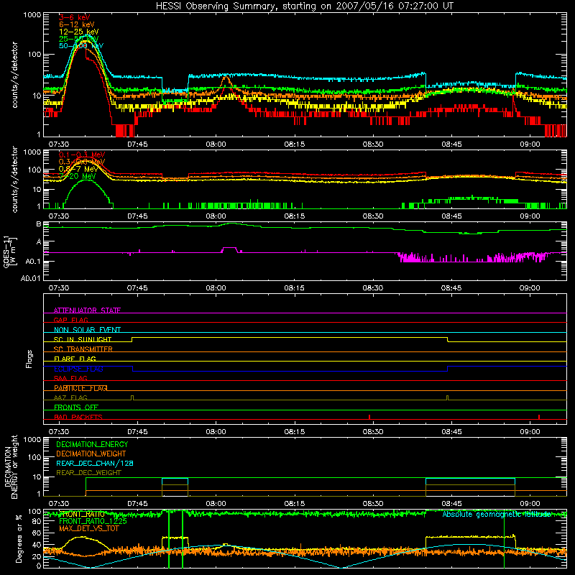This screenshot has width=575, height=575.
Task: Click the cyan 50-100 keV legend label
Action: 80,46
